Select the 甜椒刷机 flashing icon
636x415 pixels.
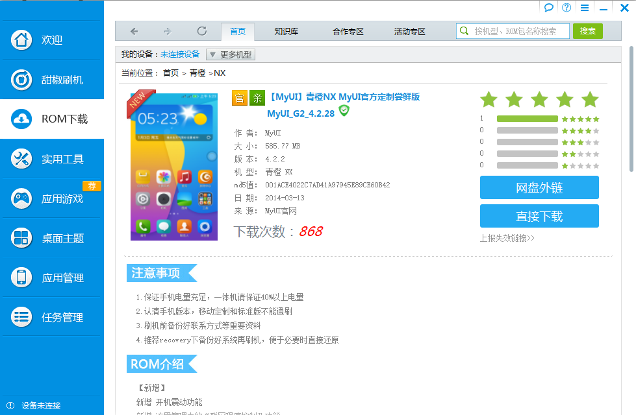click(x=21, y=79)
